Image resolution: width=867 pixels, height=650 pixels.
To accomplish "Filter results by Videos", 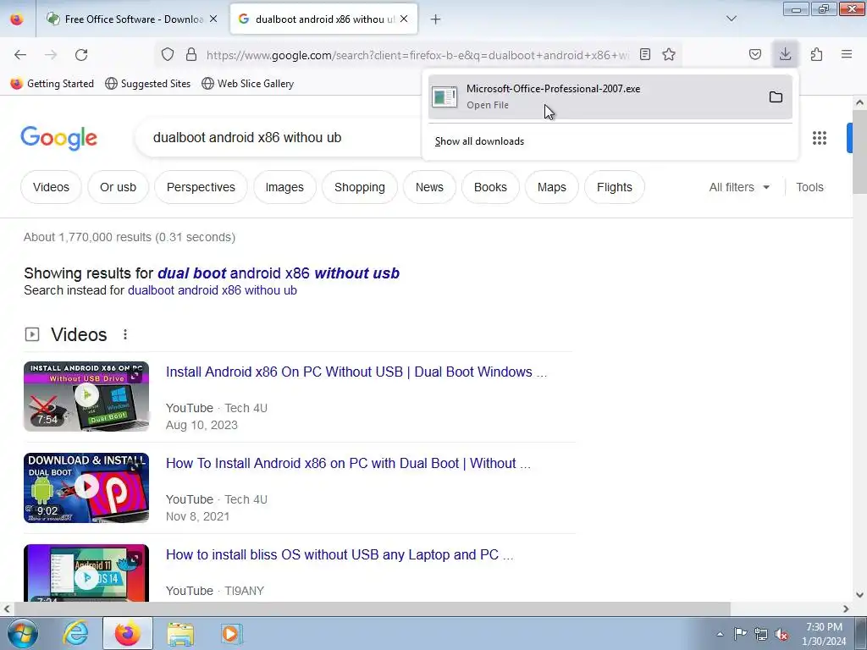I will pyautogui.click(x=51, y=187).
